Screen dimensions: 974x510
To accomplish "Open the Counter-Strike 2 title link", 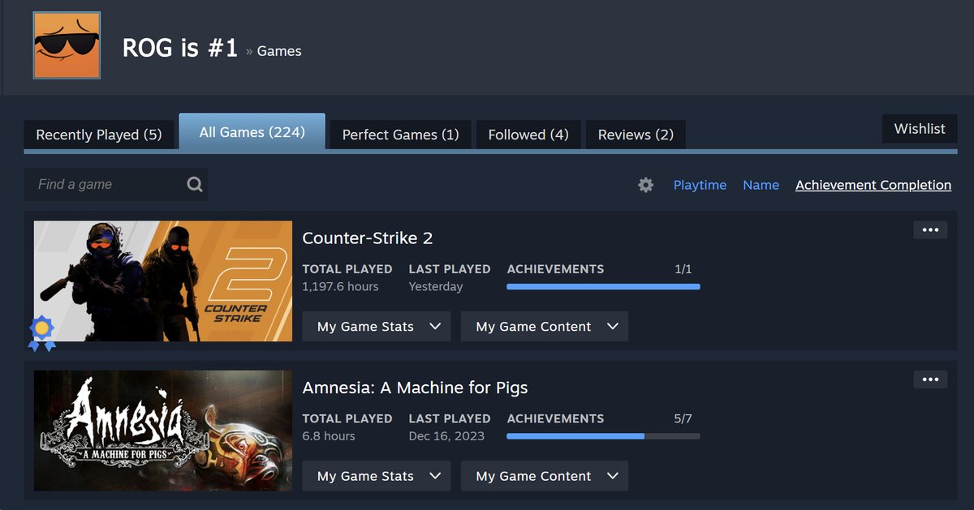I will pyautogui.click(x=368, y=238).
